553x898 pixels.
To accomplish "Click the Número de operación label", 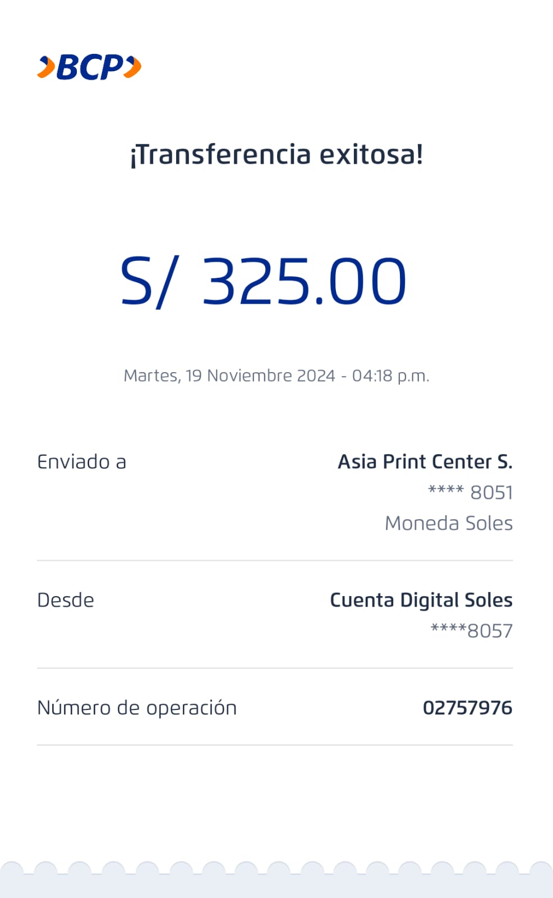I will 137,708.
